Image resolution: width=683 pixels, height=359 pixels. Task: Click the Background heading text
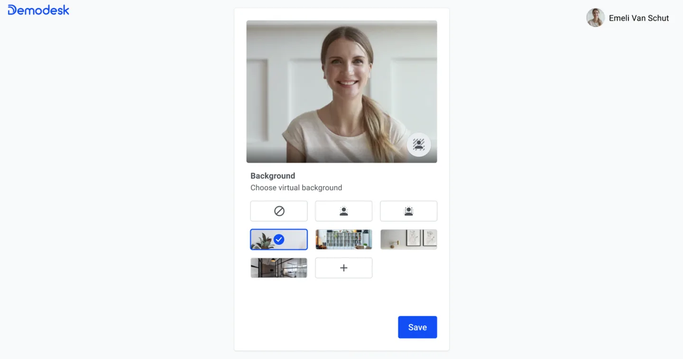[273, 175]
